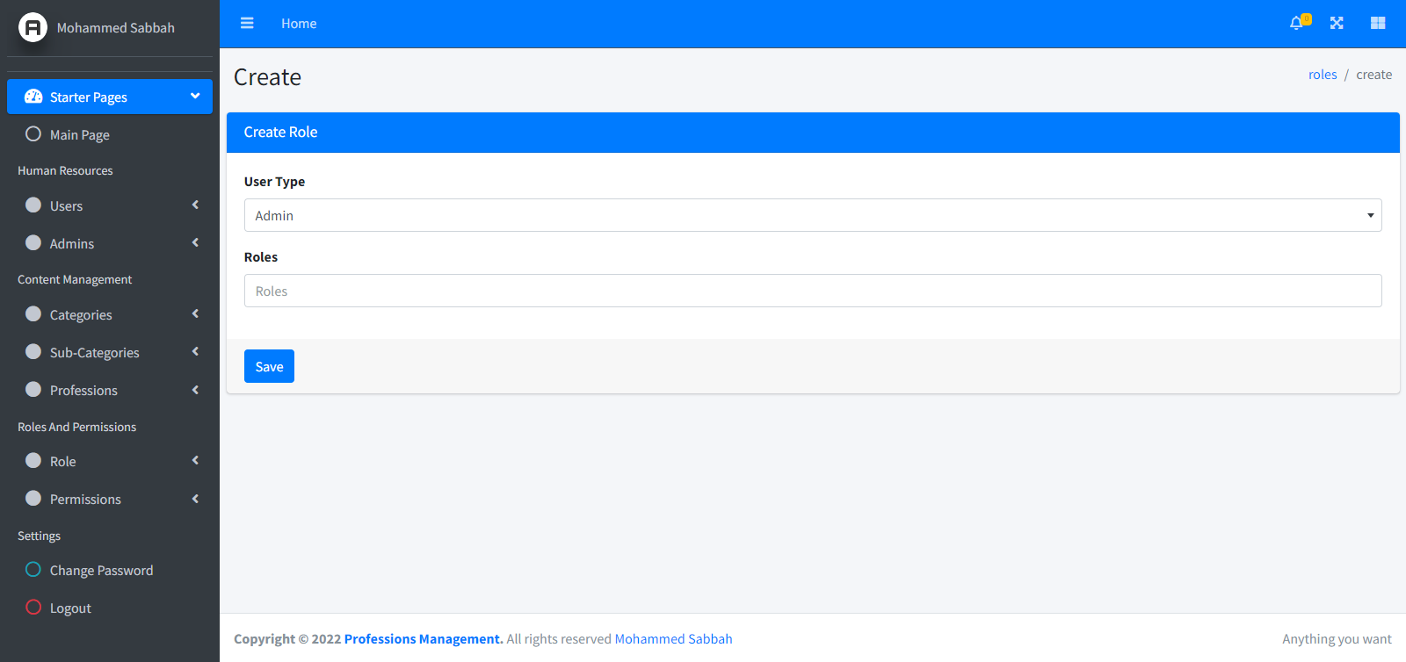Viewport: 1406px width, 662px height.
Task: Click the user avatar logo icon
Action: [x=33, y=28]
